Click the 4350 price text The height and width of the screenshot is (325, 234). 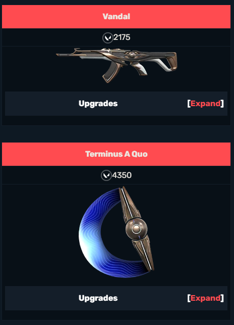coord(122,175)
